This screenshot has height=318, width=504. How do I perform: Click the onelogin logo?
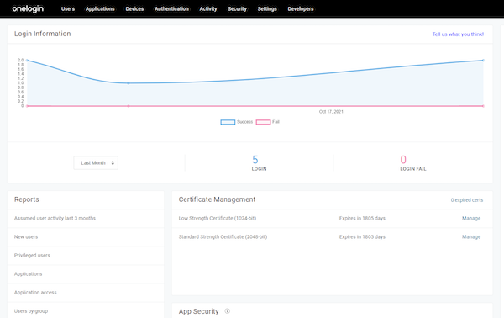point(28,9)
